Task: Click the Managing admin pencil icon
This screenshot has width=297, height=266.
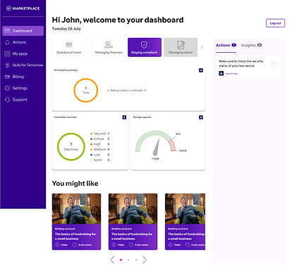Action: tap(181, 44)
